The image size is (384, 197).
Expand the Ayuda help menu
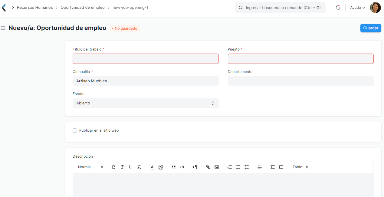357,8
